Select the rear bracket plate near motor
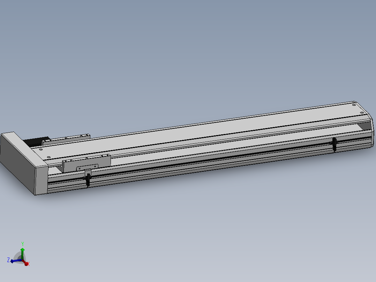Viewport: 376px width, 282px height. (66, 139)
